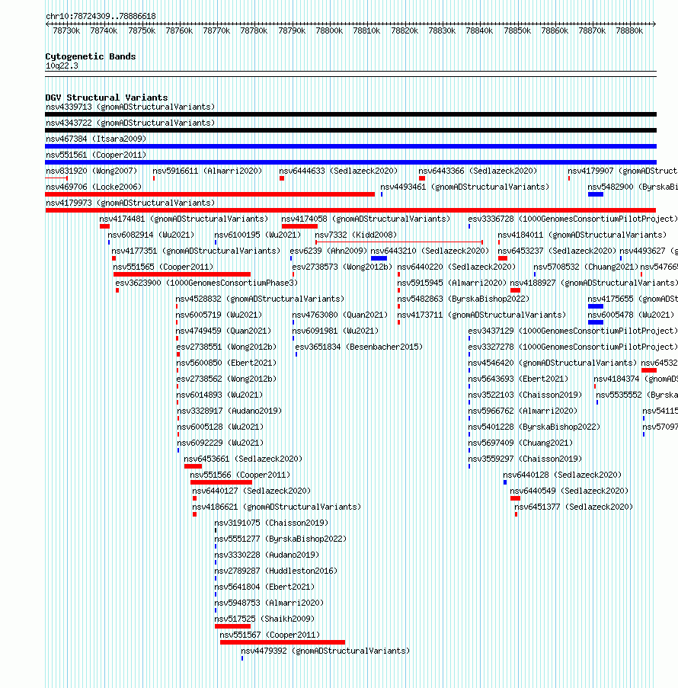The width and height of the screenshot is (678, 688).
Task: Click nsv4493461 gnomADStructuralVariants label
Action: point(465,187)
